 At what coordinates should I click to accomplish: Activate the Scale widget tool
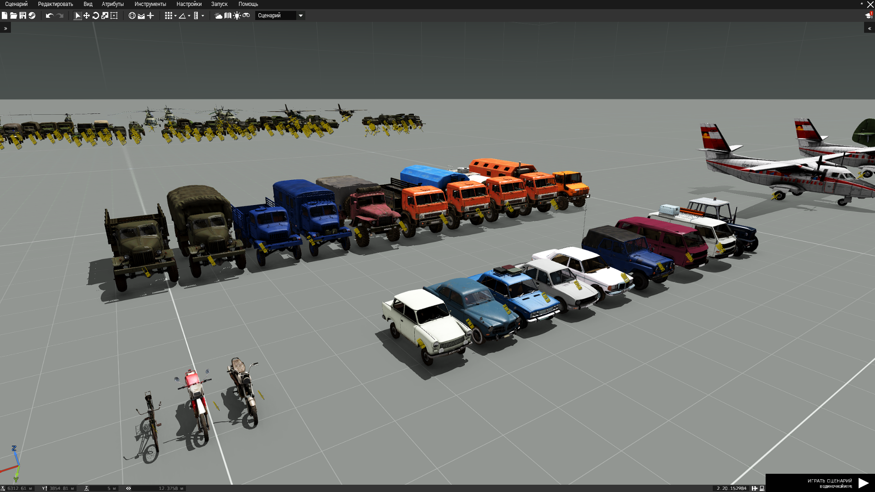pos(105,15)
